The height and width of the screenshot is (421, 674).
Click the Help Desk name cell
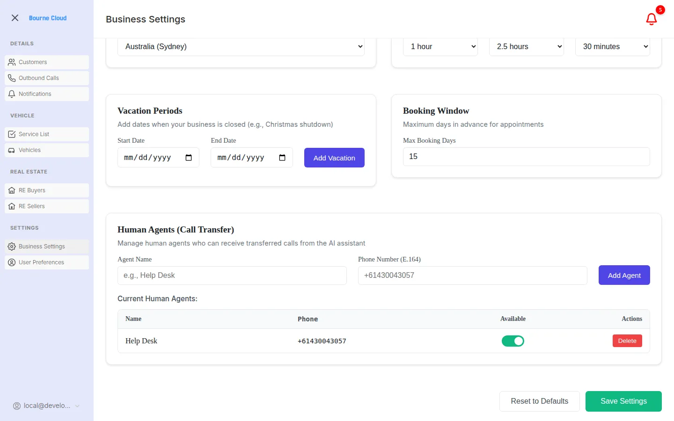click(x=141, y=341)
